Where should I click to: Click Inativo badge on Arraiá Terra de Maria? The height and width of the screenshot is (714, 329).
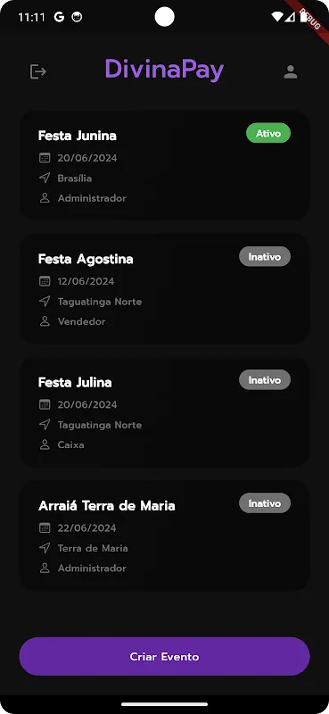pyautogui.click(x=265, y=503)
